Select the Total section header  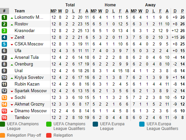tap(70, 5)
